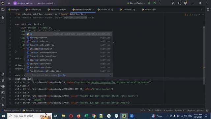Switch to the main.py tab
The width and height of the screenshot is (211, 119).
14,10
